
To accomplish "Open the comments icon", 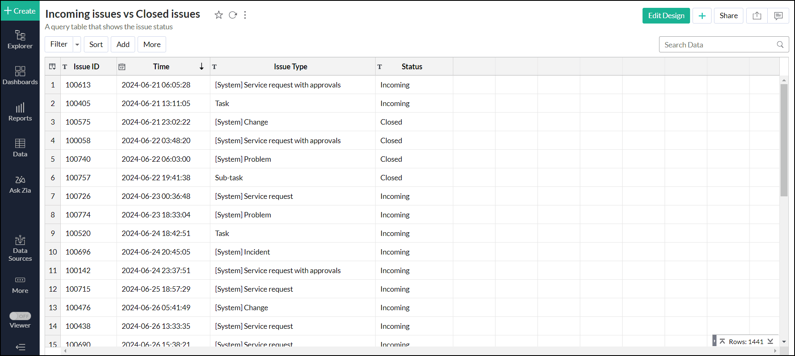I will (x=778, y=16).
